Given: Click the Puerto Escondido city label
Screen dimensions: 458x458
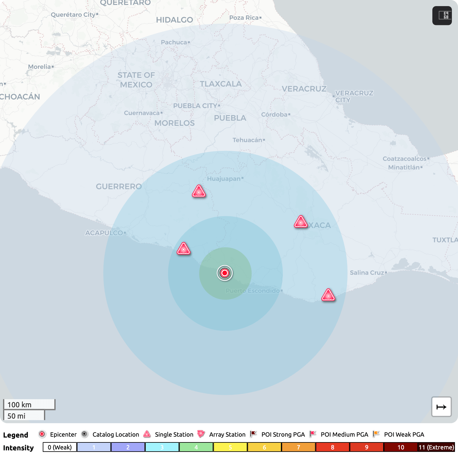Looking at the screenshot, I should [253, 291].
